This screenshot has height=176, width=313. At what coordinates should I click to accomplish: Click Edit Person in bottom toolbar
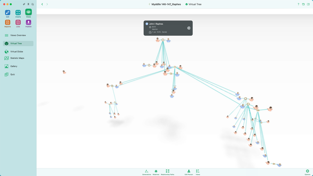tap(189, 172)
